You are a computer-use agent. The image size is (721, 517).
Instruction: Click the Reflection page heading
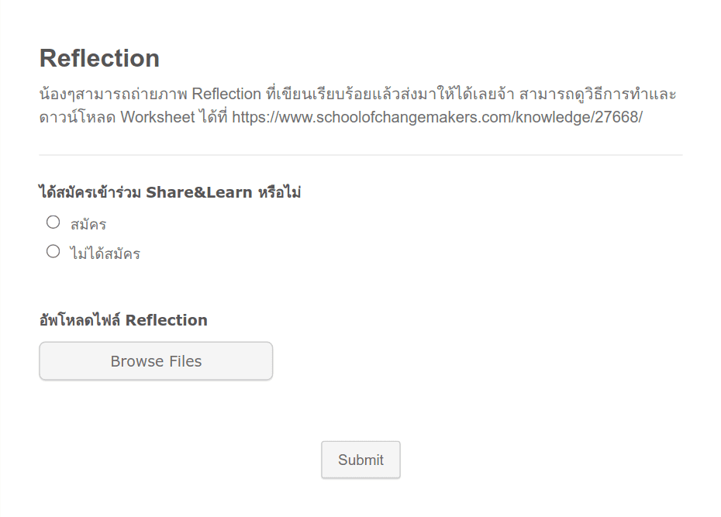coord(99,57)
